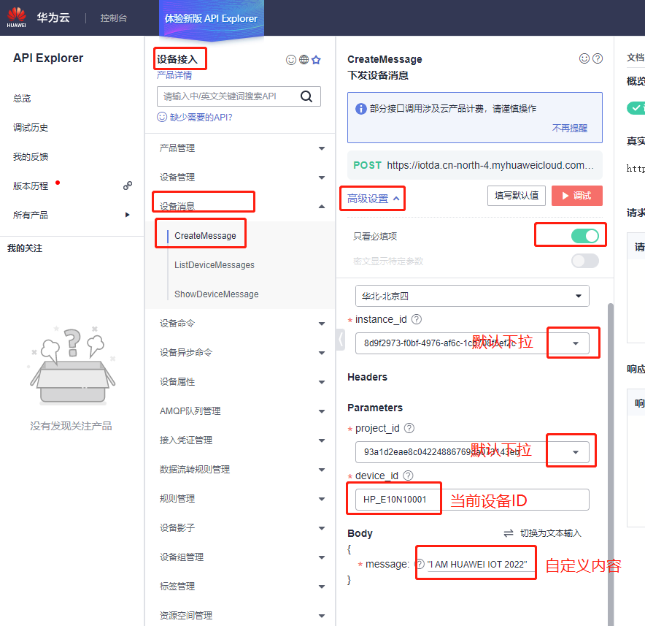
Task: Click 不再提醒 link
Action: pos(569,128)
